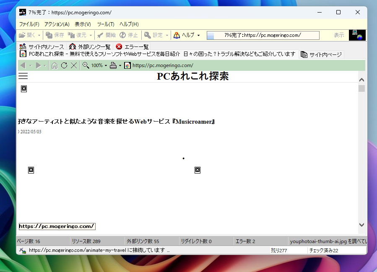377x272 pixels.
Task: Open the Musicroamer article link
Action: 115,121
